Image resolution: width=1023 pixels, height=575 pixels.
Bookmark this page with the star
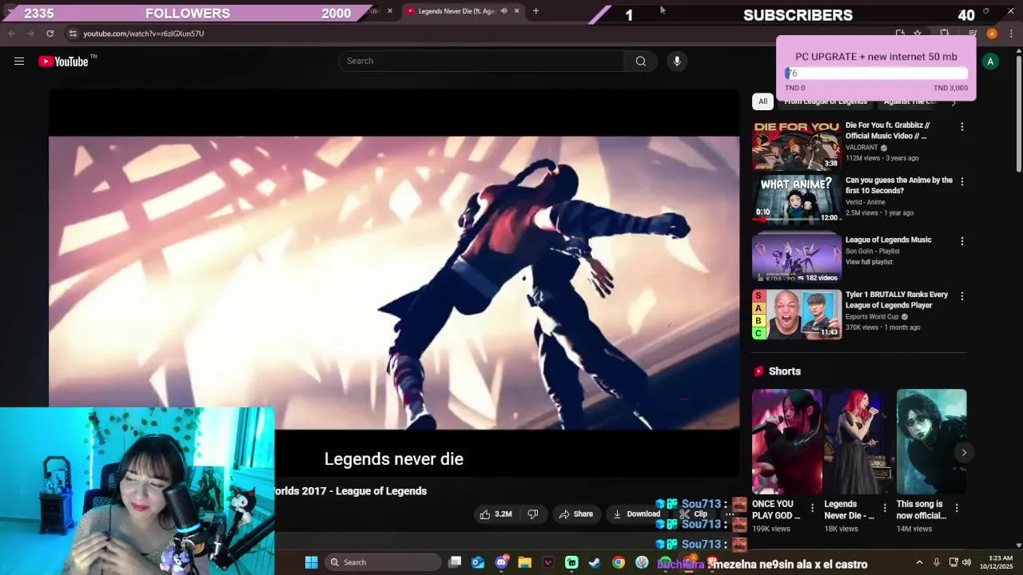pyautogui.click(x=918, y=34)
